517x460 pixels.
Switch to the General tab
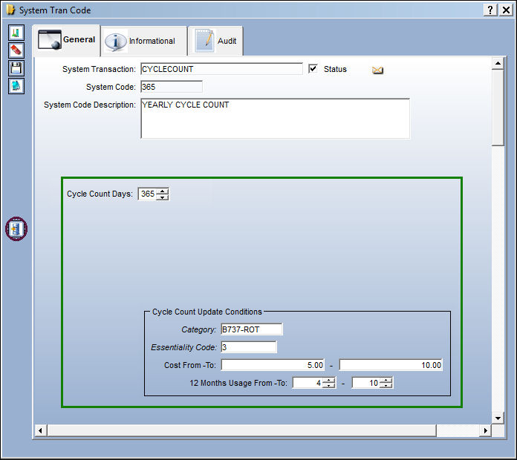coord(66,40)
